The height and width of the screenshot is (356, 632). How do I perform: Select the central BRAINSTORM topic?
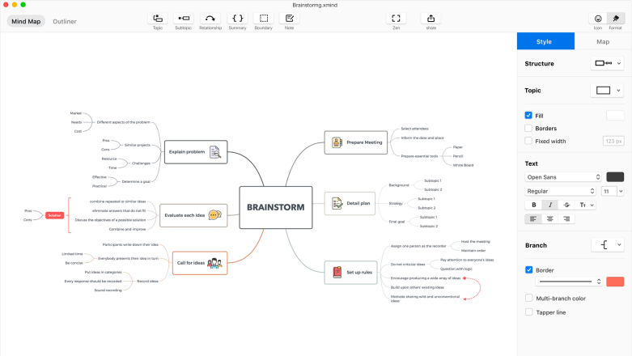pyautogui.click(x=275, y=207)
